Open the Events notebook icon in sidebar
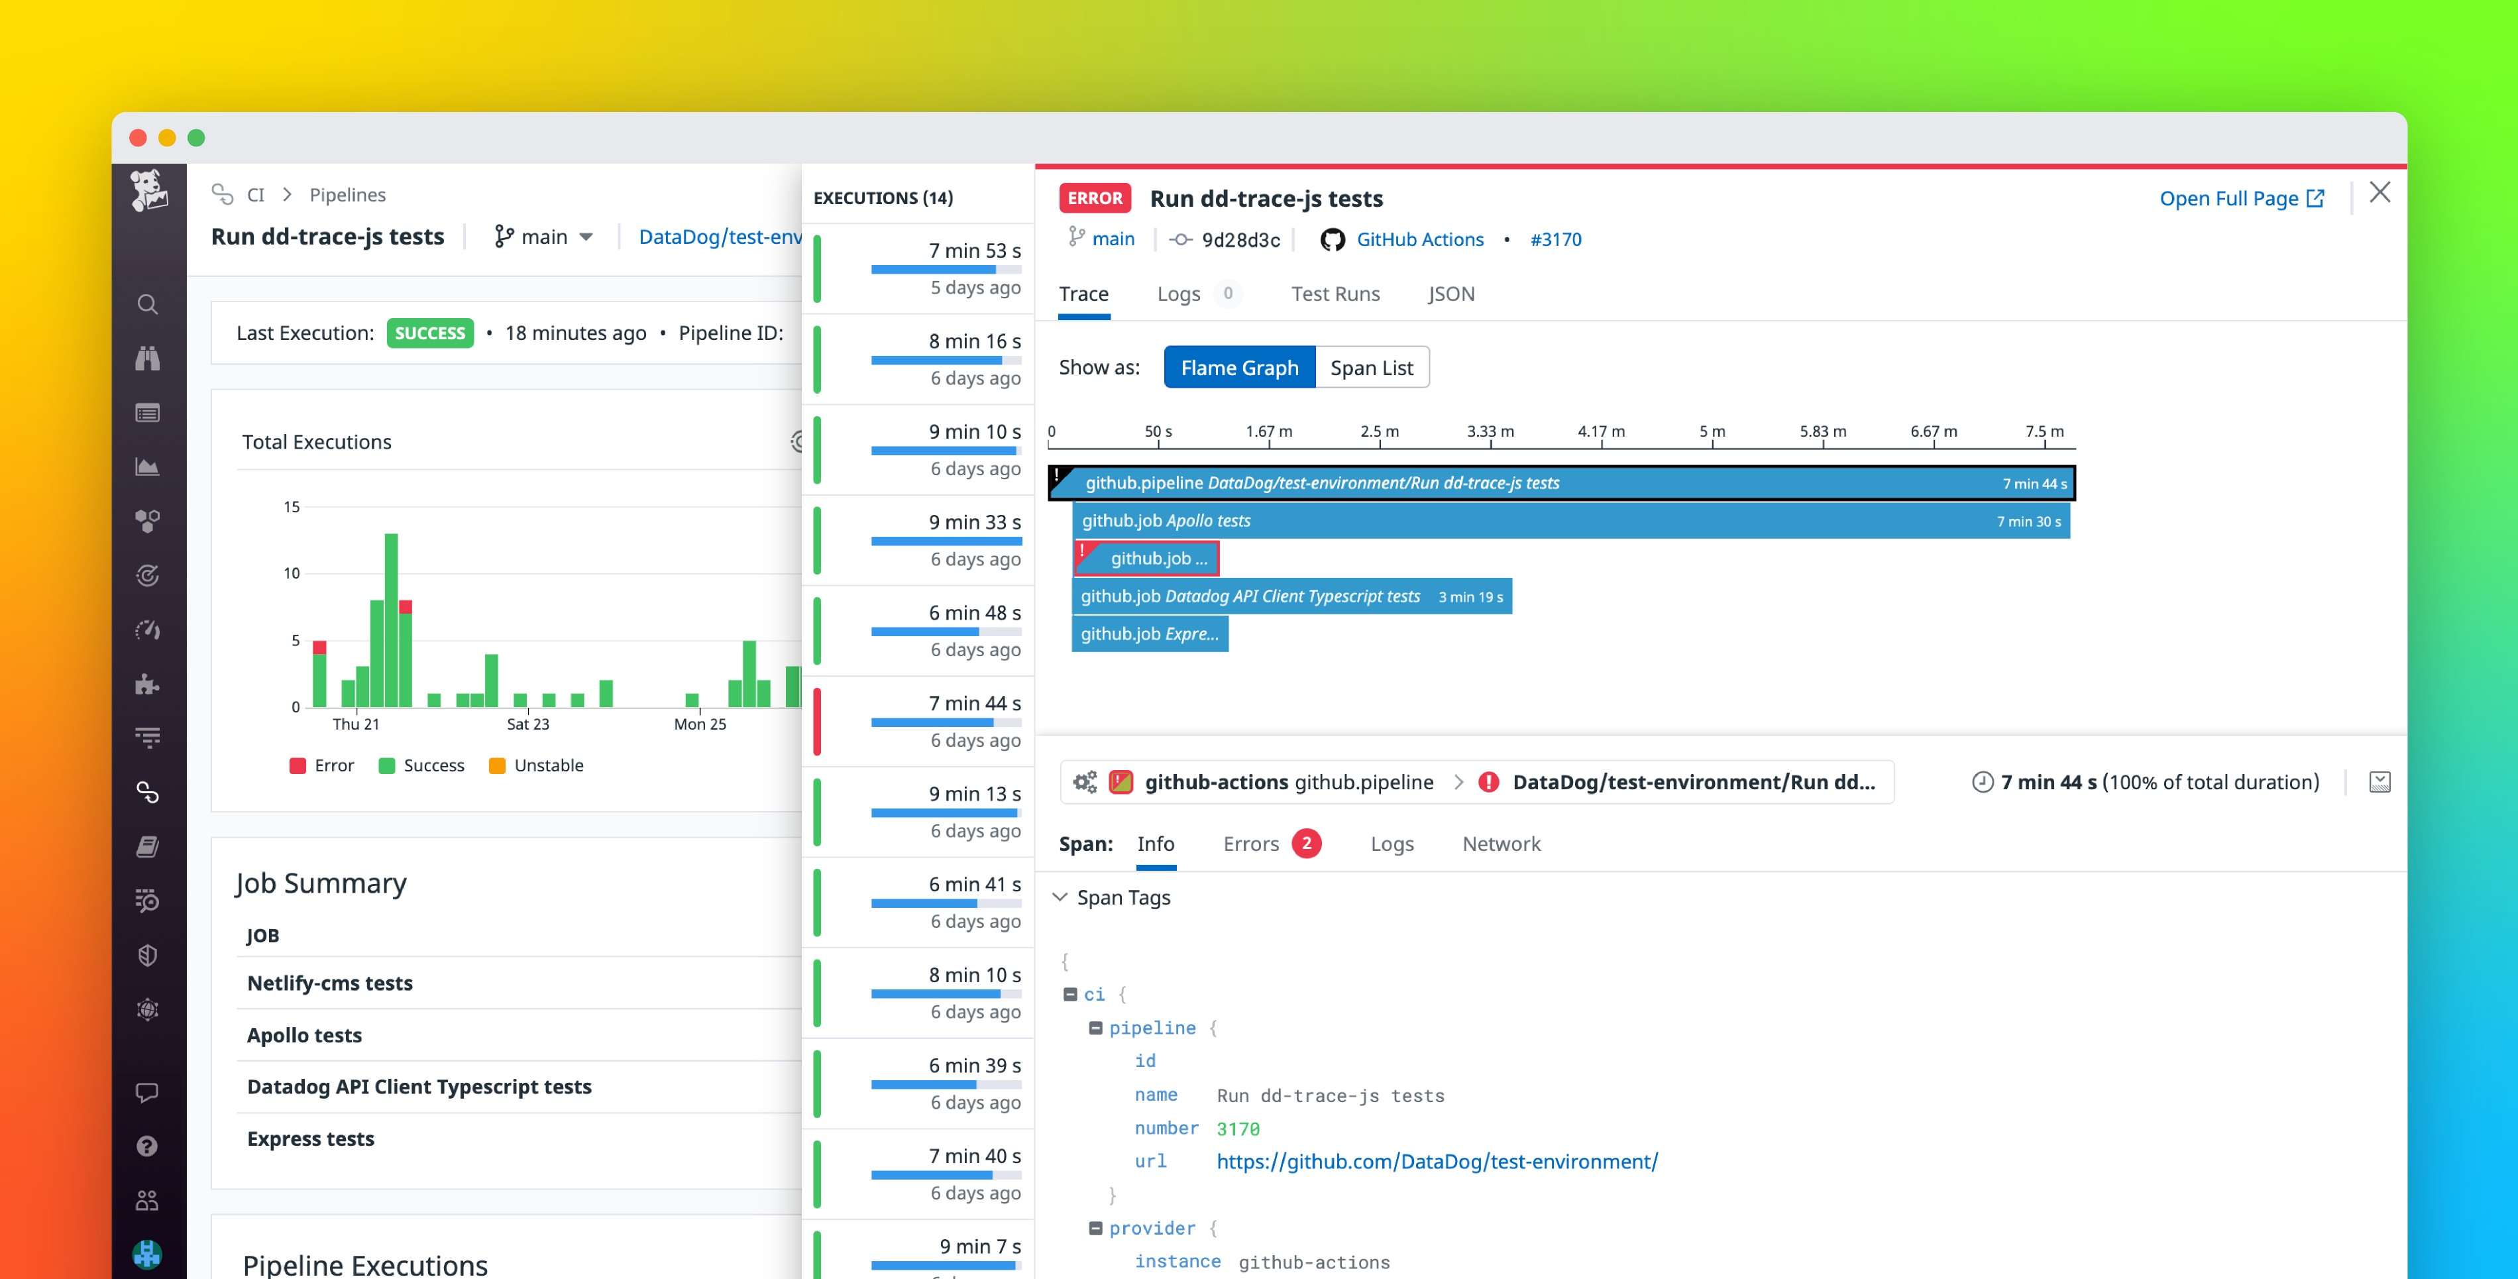This screenshot has height=1279, width=2518. (x=148, y=413)
